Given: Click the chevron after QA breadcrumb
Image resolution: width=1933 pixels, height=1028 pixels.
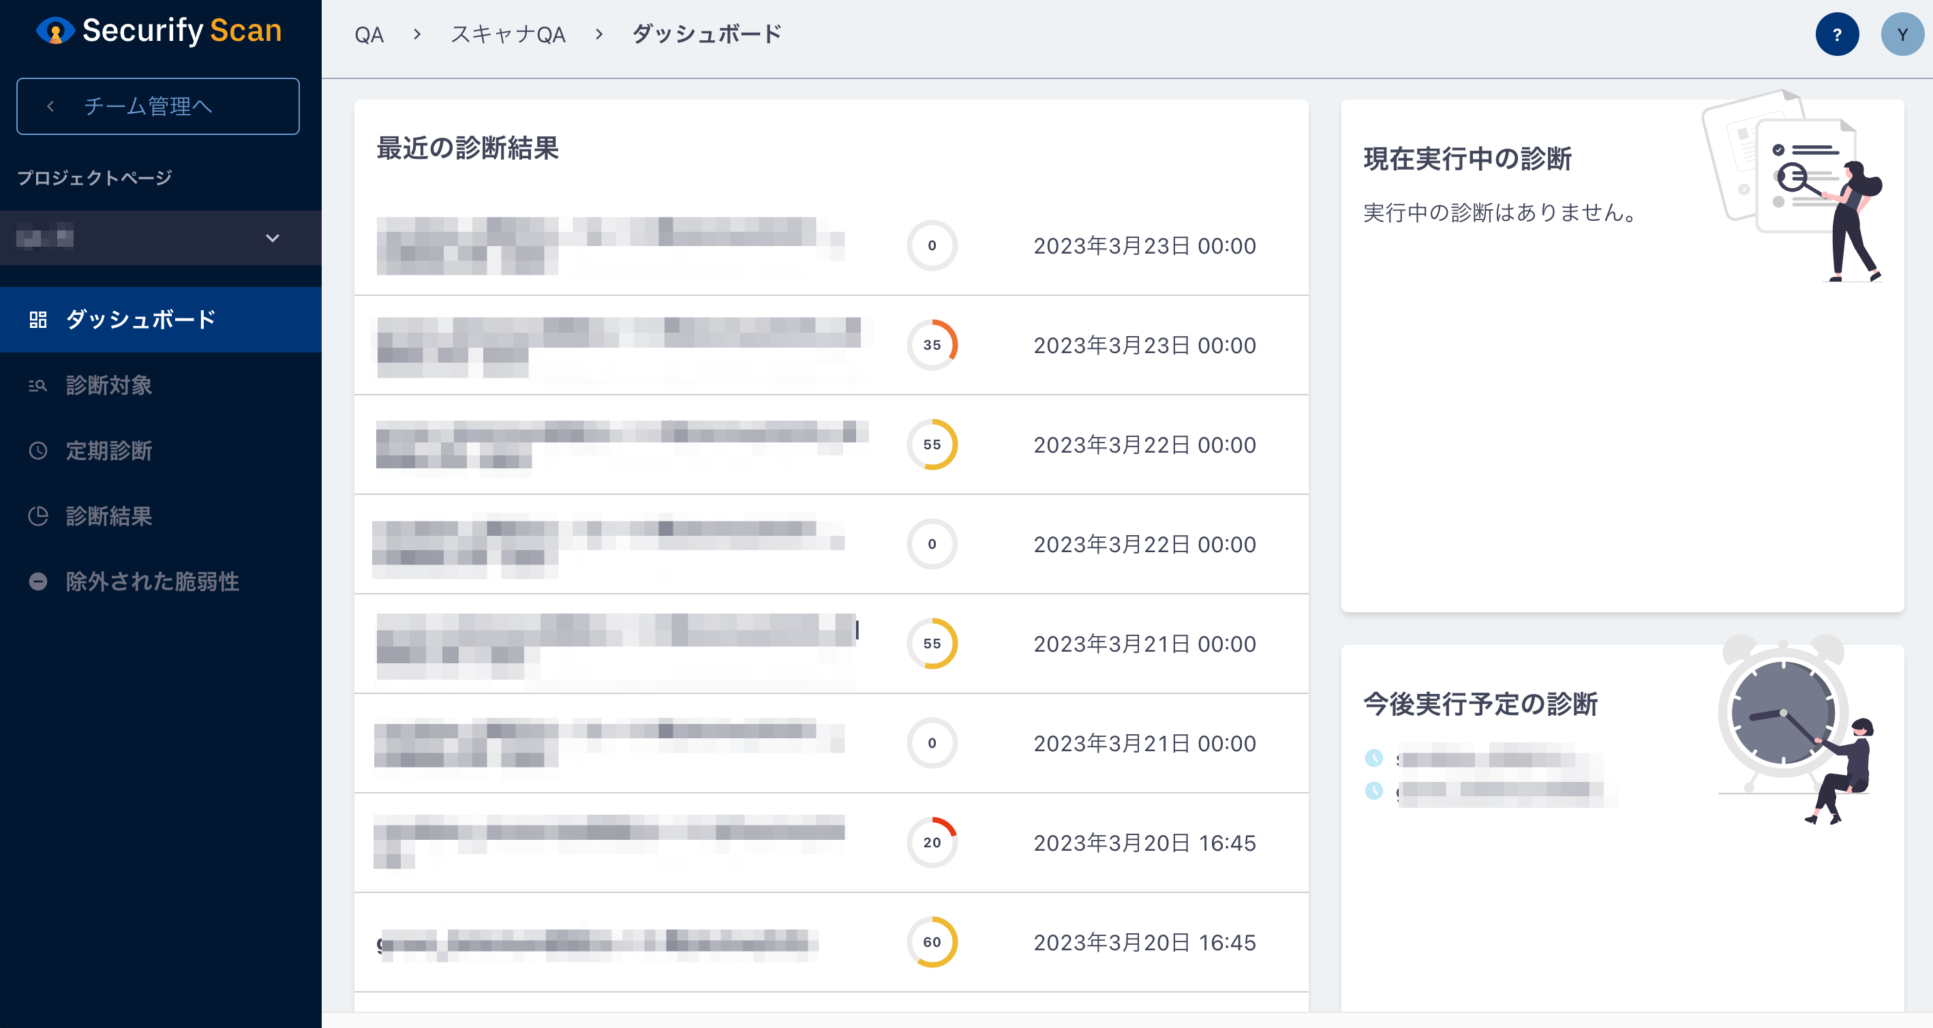Looking at the screenshot, I should pos(416,35).
